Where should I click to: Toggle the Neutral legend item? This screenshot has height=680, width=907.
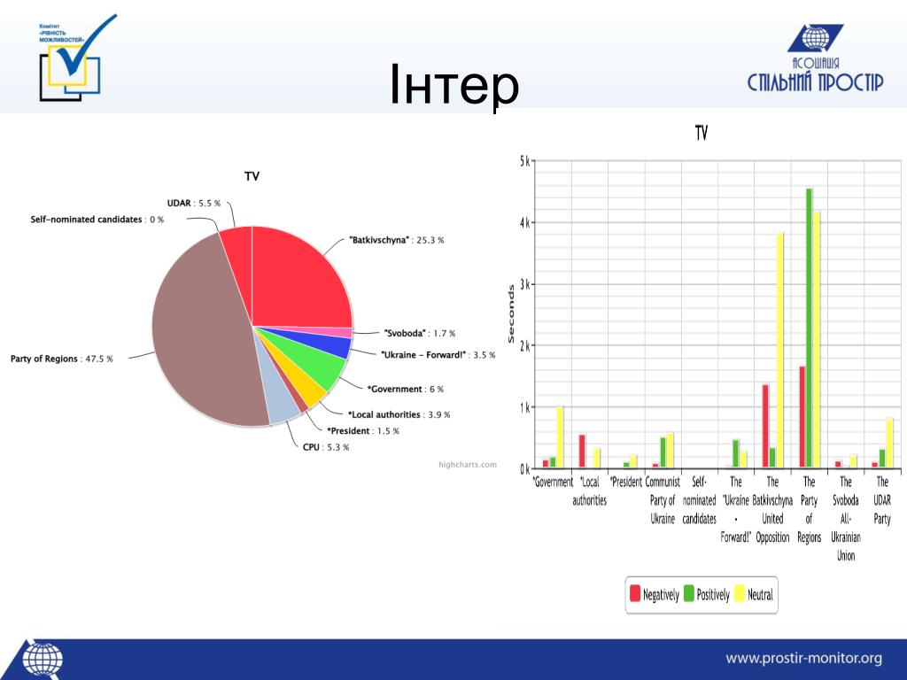[x=753, y=594]
